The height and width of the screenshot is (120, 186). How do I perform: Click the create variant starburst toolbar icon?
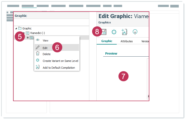[114, 32]
